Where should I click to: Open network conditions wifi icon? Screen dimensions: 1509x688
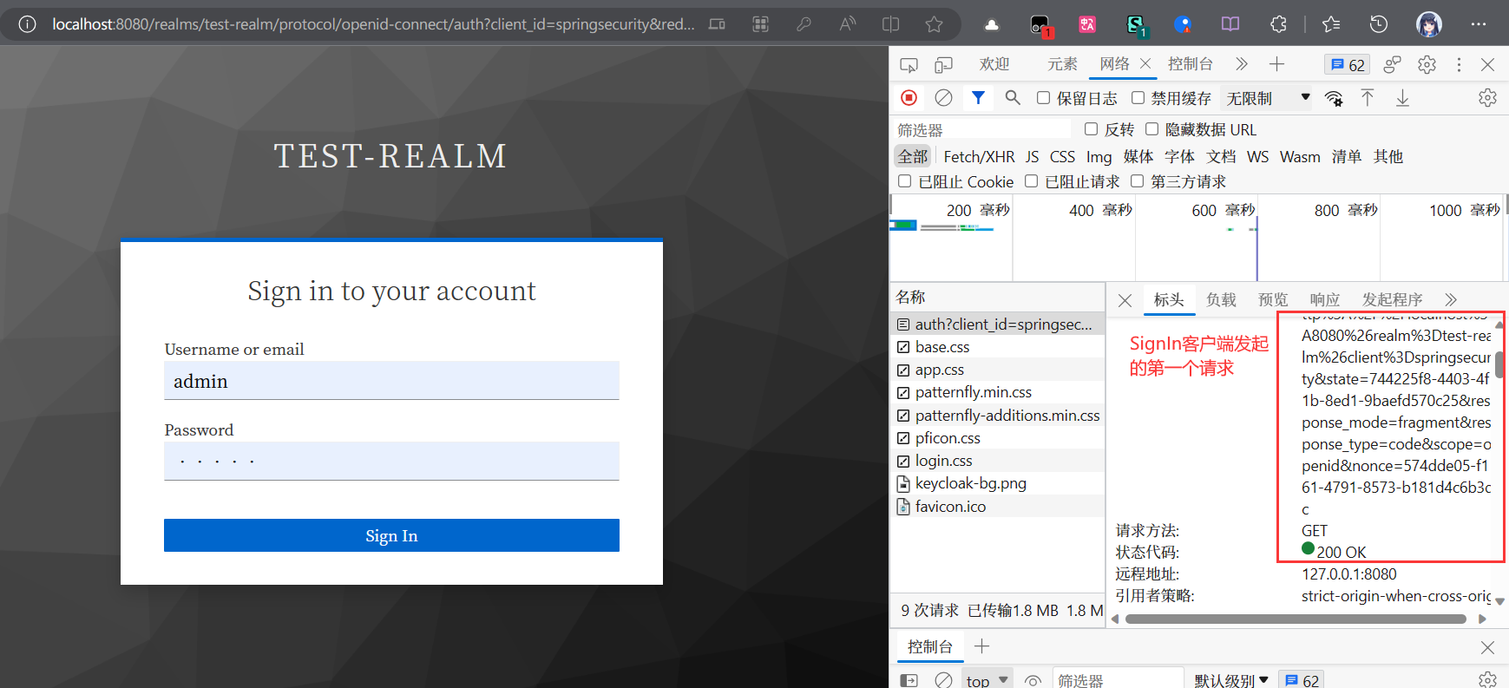(x=1334, y=98)
